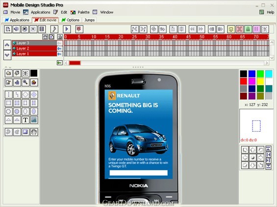Click the center ball button in arrow pad

(252, 158)
